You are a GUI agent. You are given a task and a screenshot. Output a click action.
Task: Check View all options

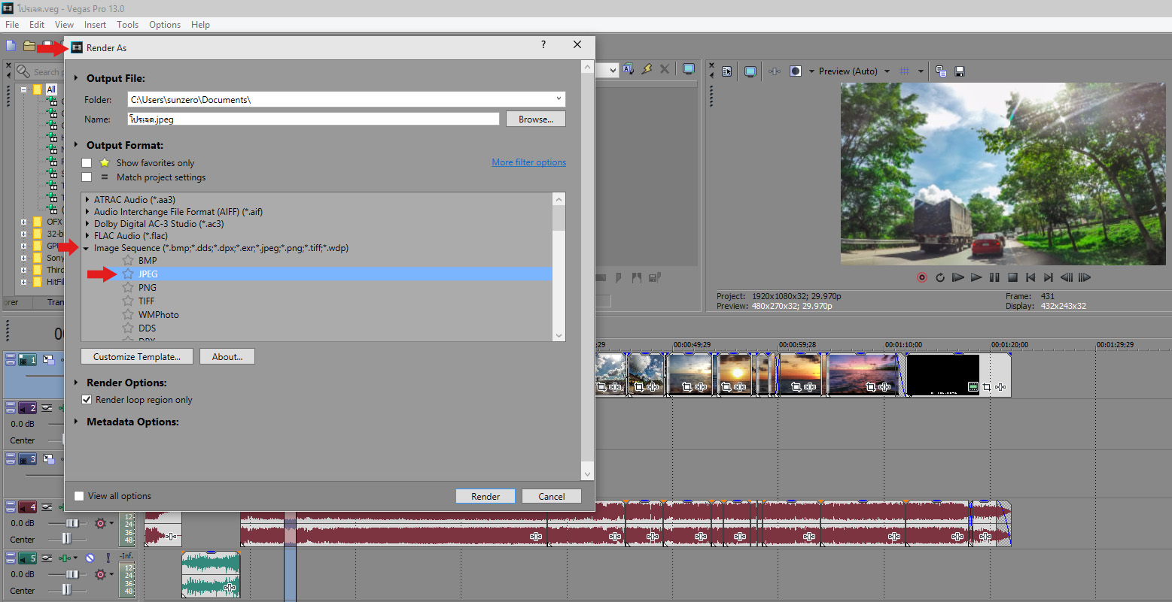[x=79, y=496]
